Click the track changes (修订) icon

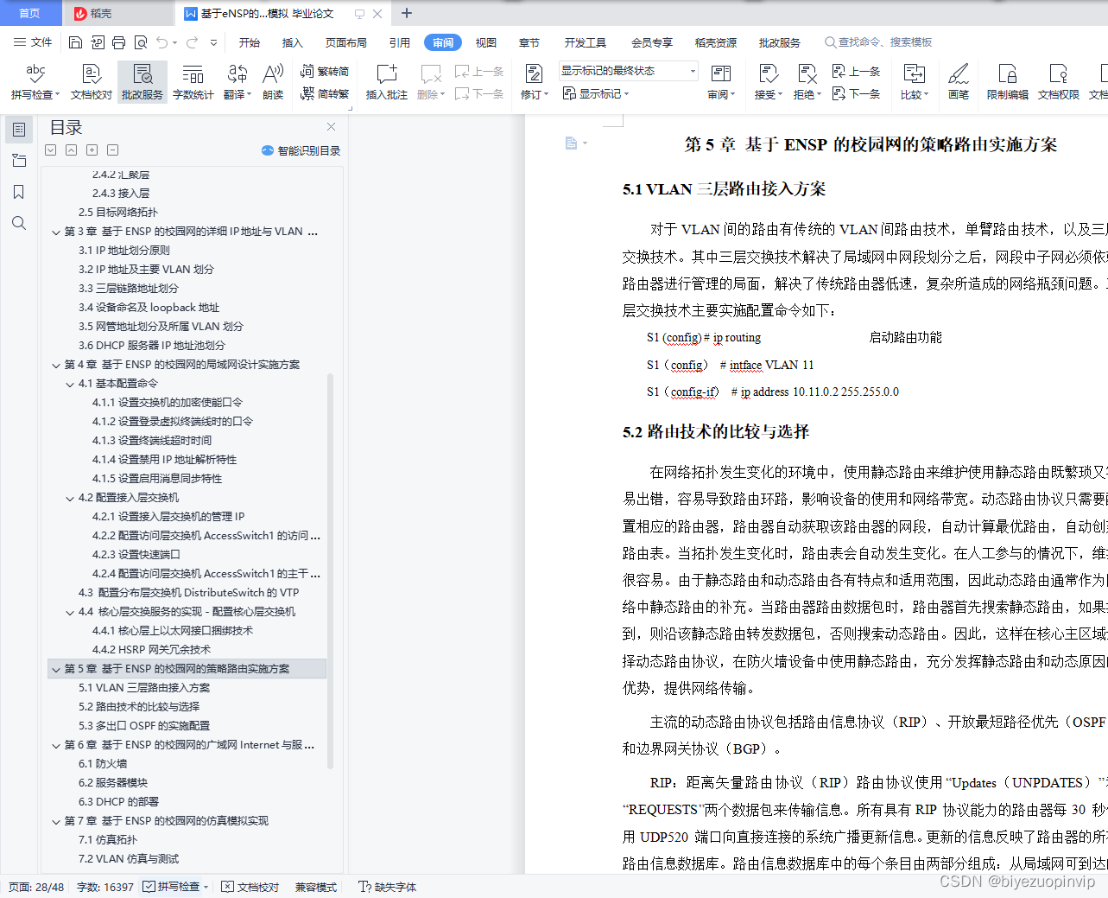[534, 73]
